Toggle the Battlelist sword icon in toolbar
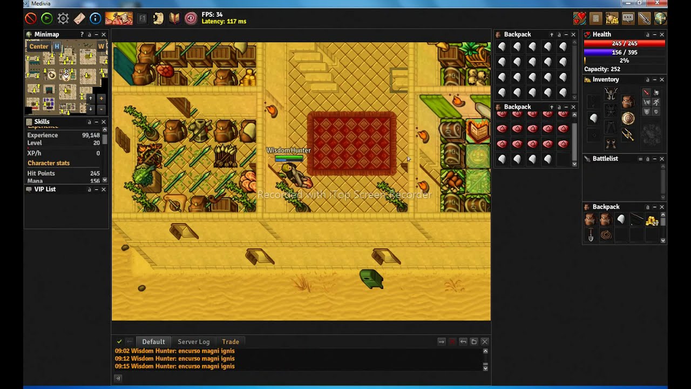Viewport: 691px width, 389px height. click(x=644, y=19)
